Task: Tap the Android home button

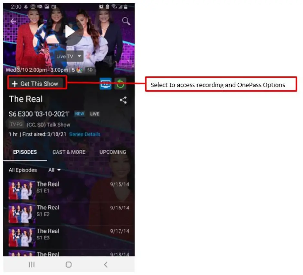Action: 68,264
